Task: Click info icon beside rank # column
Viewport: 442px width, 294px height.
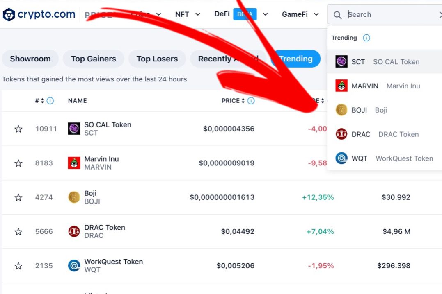Action: (50, 101)
